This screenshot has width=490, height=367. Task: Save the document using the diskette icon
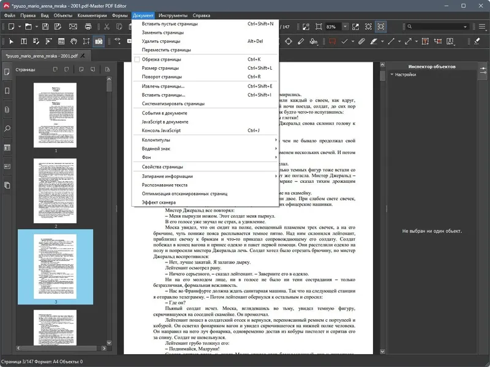[x=46, y=26]
